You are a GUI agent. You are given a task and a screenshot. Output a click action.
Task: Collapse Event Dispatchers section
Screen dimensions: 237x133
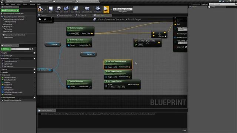[1, 98]
